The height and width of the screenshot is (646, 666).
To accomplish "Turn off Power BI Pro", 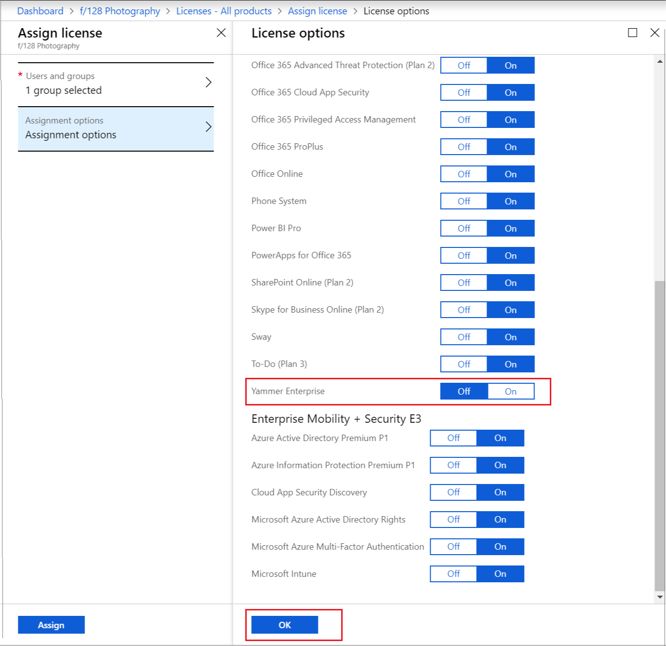I will coord(463,228).
